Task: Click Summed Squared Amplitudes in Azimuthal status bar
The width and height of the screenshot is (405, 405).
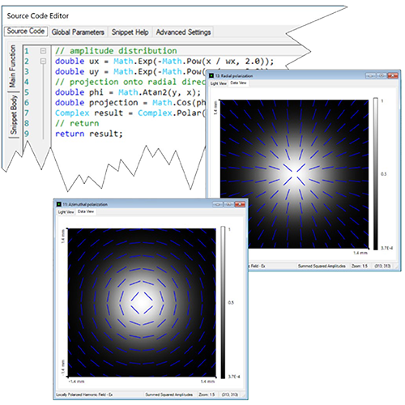Action: [169, 394]
